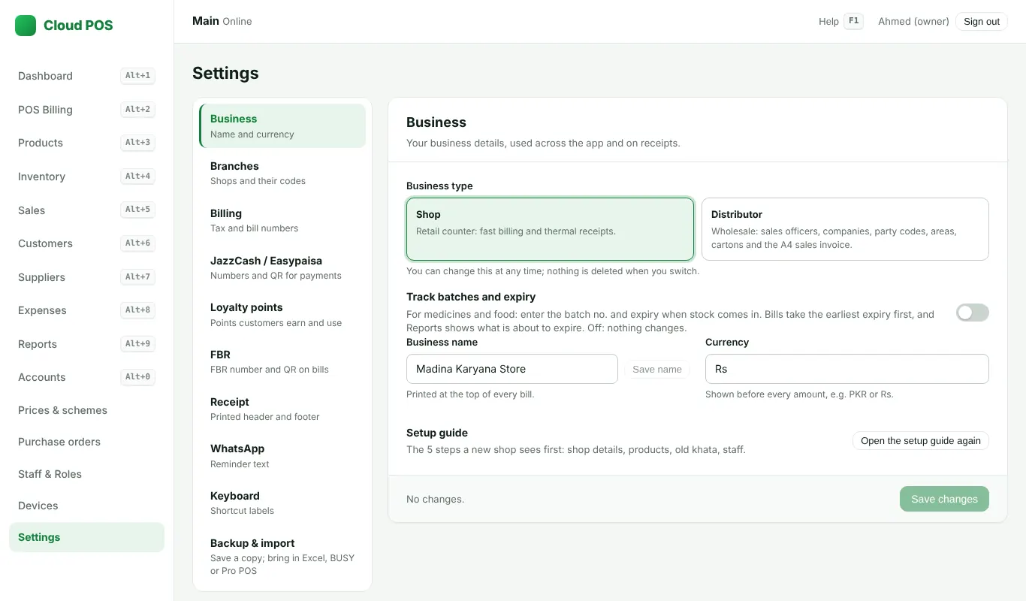The height and width of the screenshot is (601, 1026).
Task: Open the Customers section
Action: click(x=86, y=243)
